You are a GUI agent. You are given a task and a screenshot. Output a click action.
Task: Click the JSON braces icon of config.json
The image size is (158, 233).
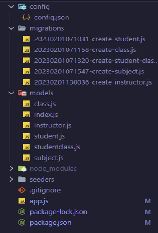point(26,17)
